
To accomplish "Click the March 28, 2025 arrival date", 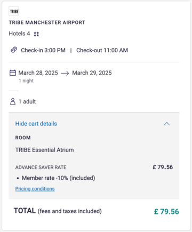I will [38, 73].
